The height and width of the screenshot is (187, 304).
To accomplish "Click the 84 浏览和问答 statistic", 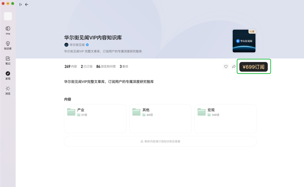I will click(106, 67).
